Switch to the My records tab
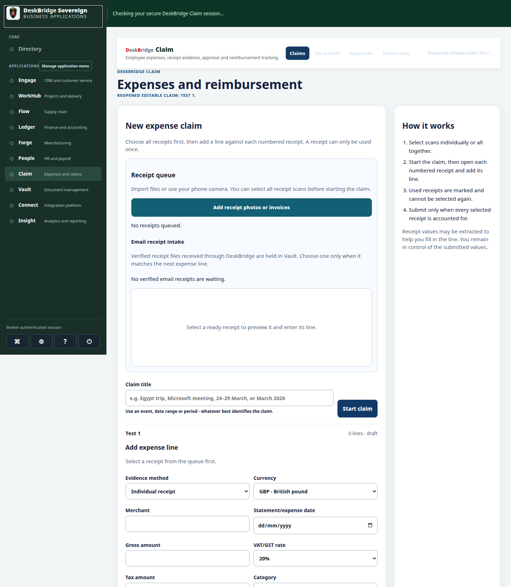Viewport: 511px width, 587px height. 327,53
